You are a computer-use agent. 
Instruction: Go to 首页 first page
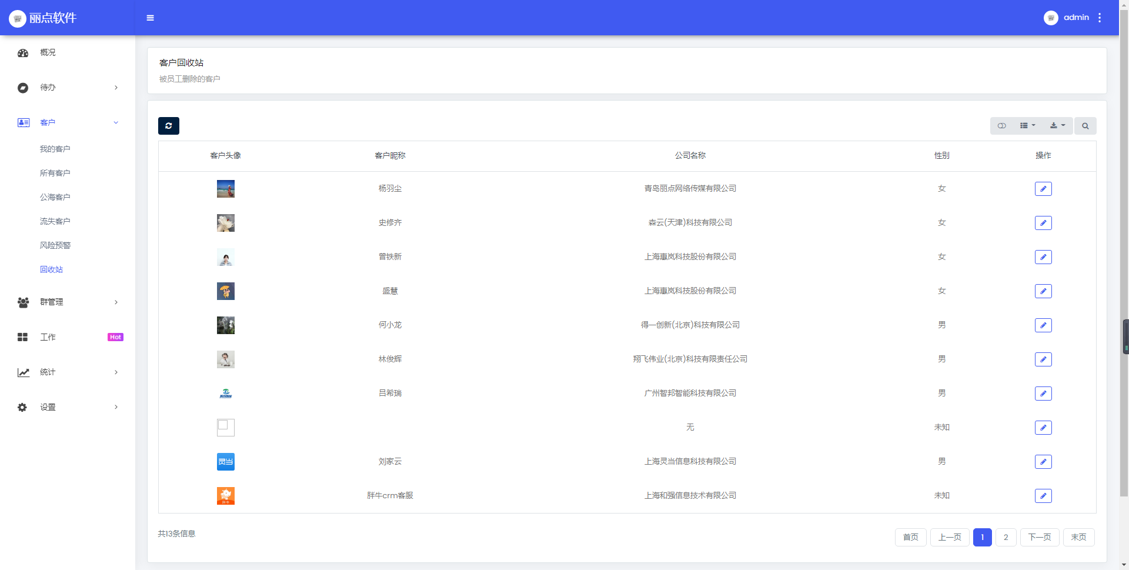point(911,537)
